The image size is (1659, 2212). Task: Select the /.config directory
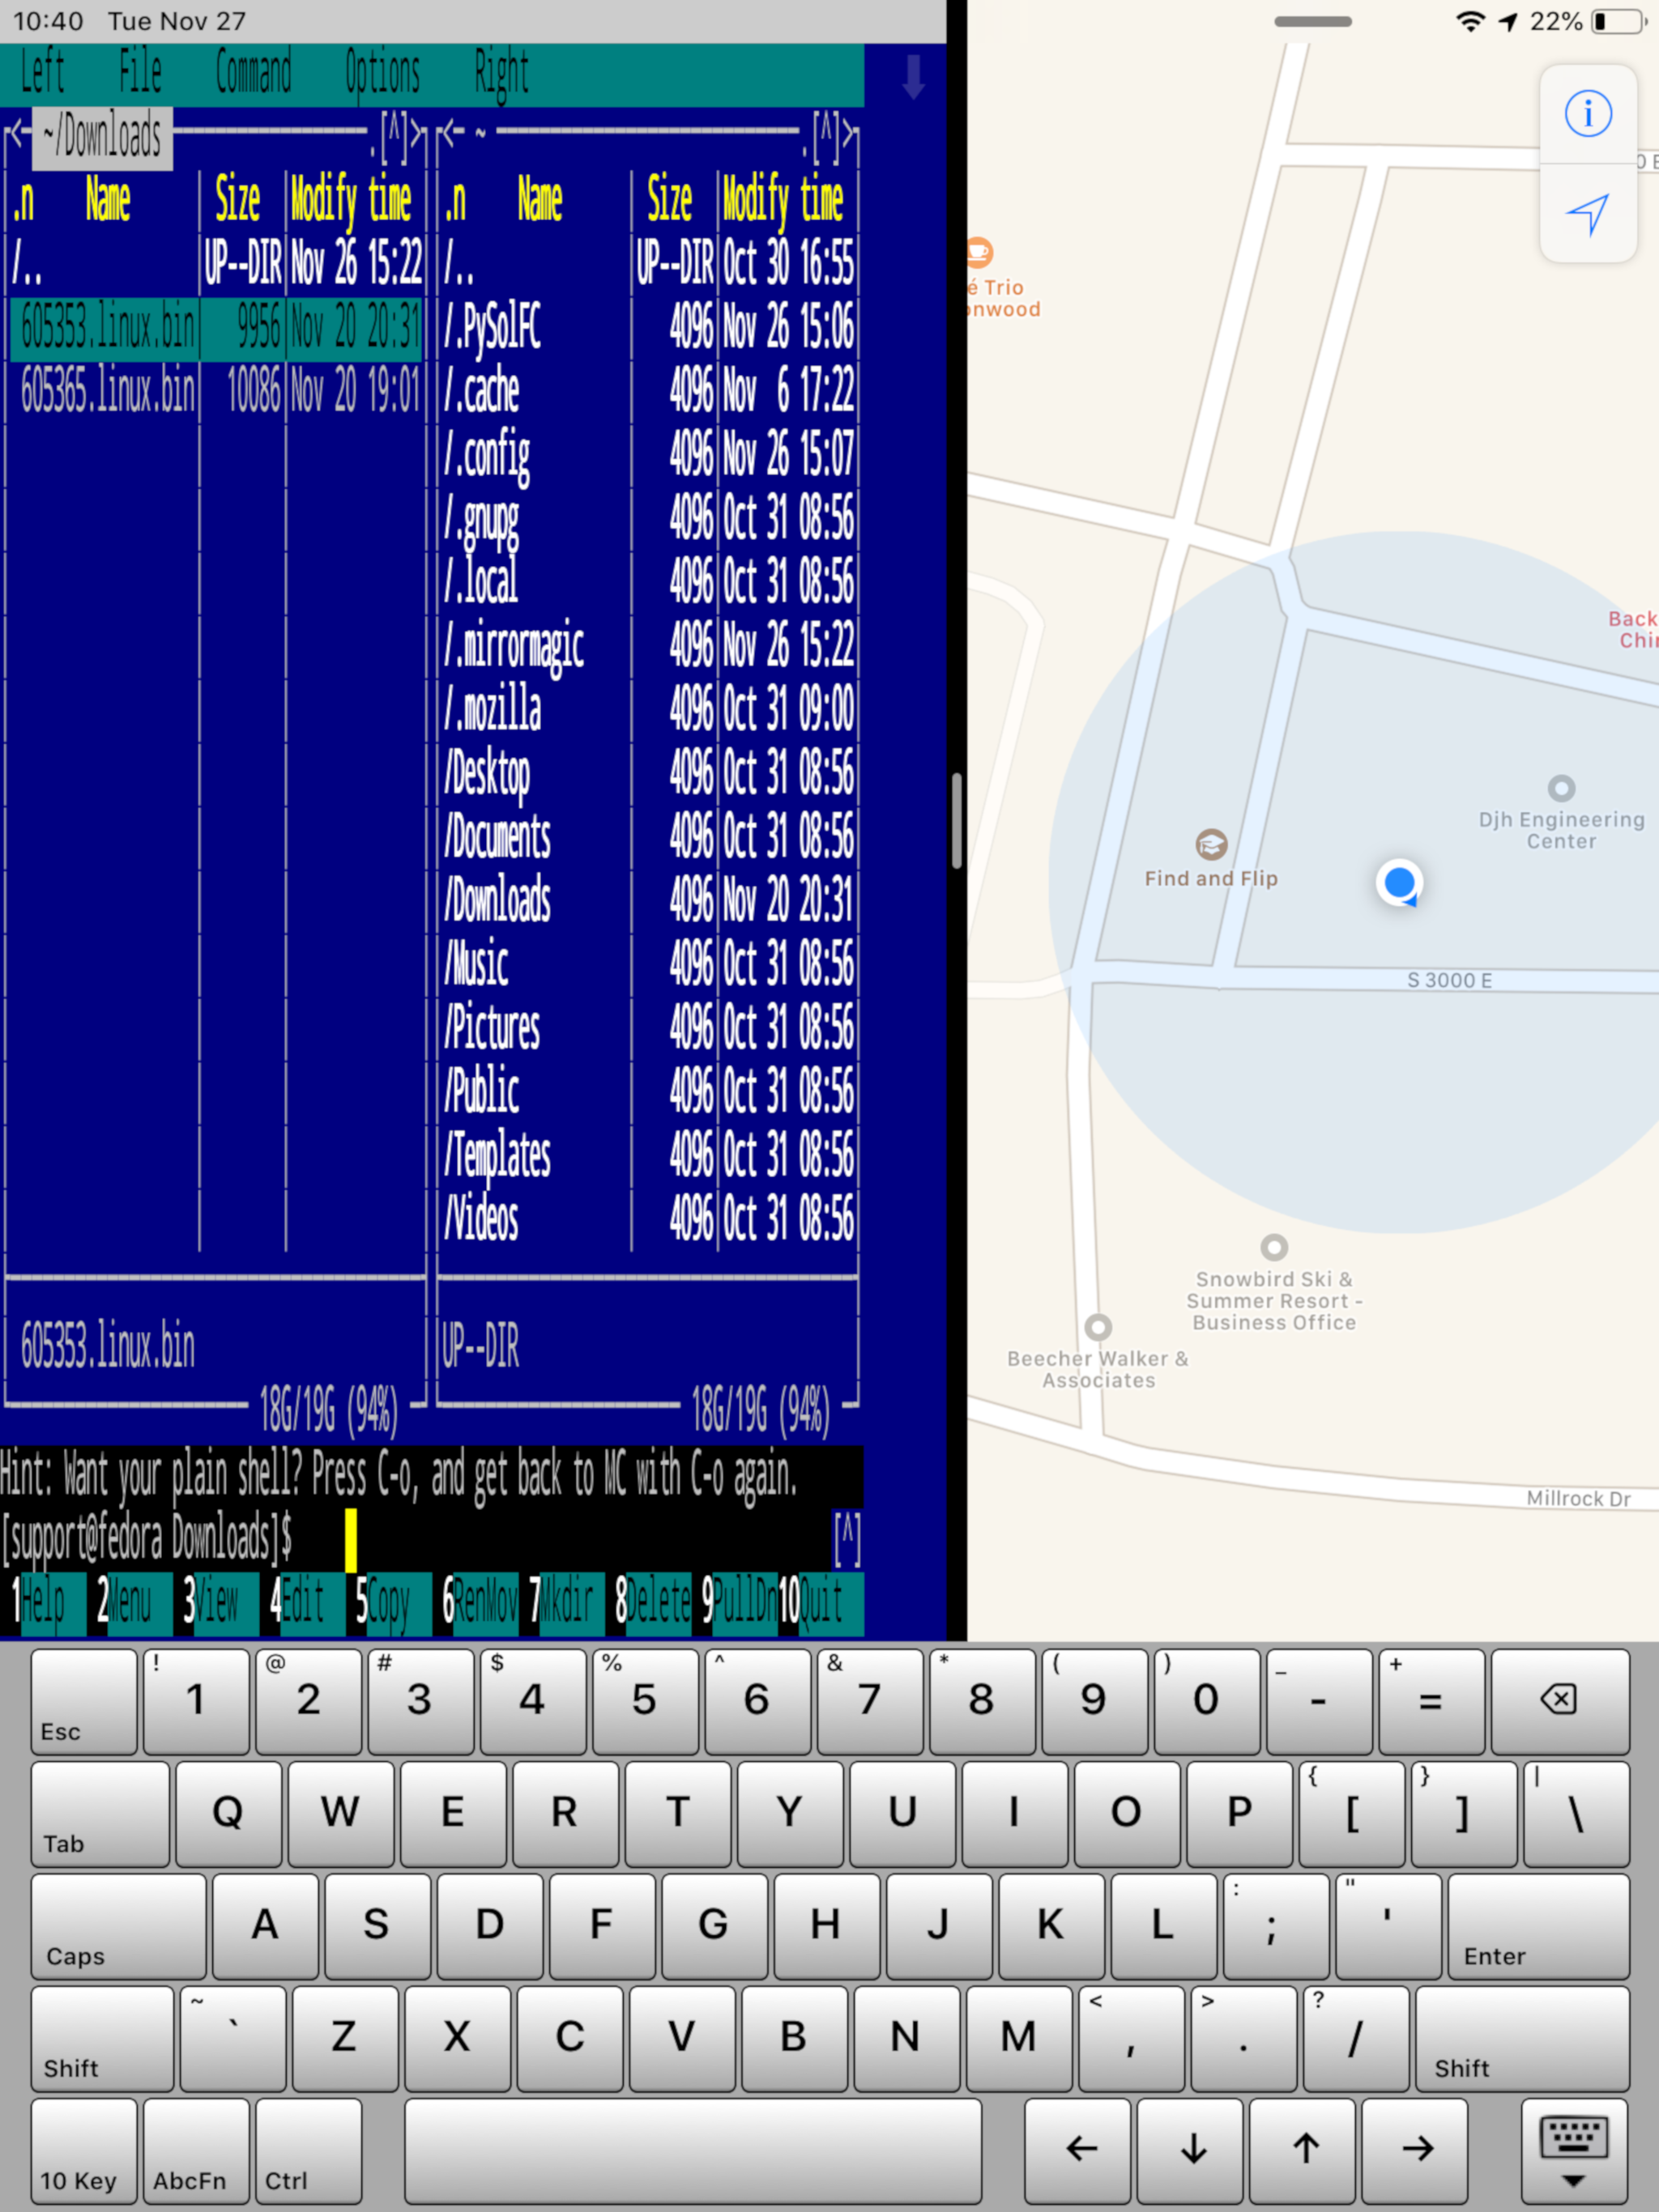(x=646, y=454)
